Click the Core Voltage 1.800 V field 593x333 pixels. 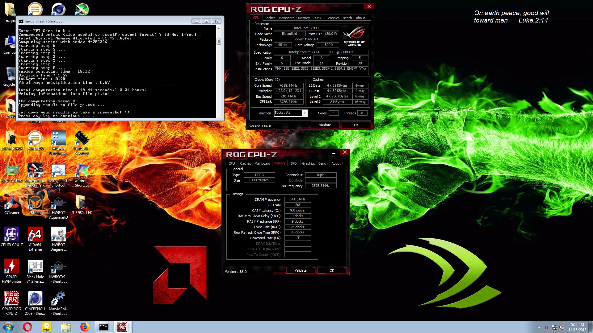327,45
